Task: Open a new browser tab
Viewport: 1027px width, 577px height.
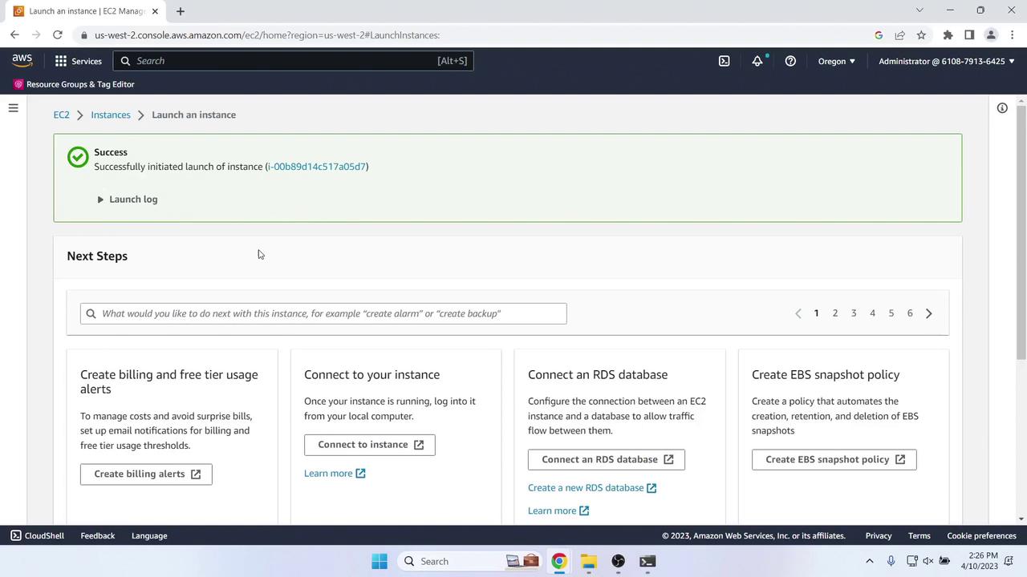Action: [x=180, y=11]
